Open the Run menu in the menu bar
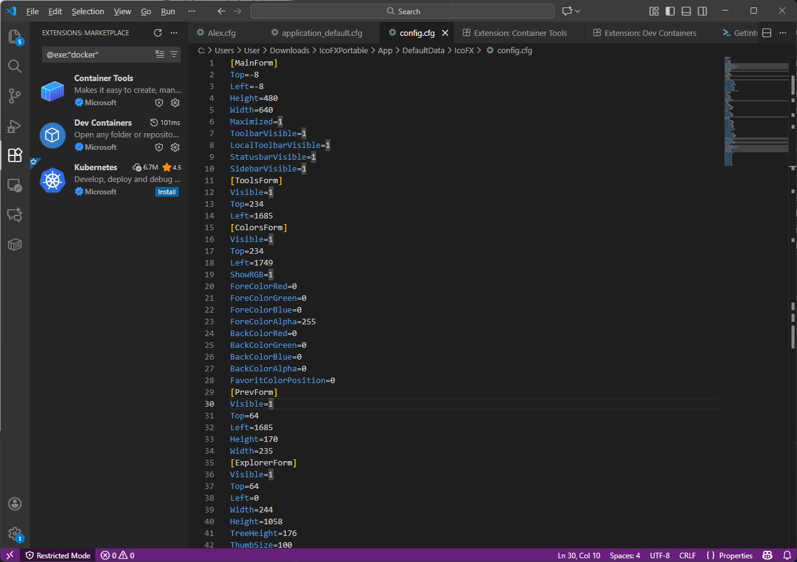This screenshot has width=797, height=562. click(x=167, y=11)
